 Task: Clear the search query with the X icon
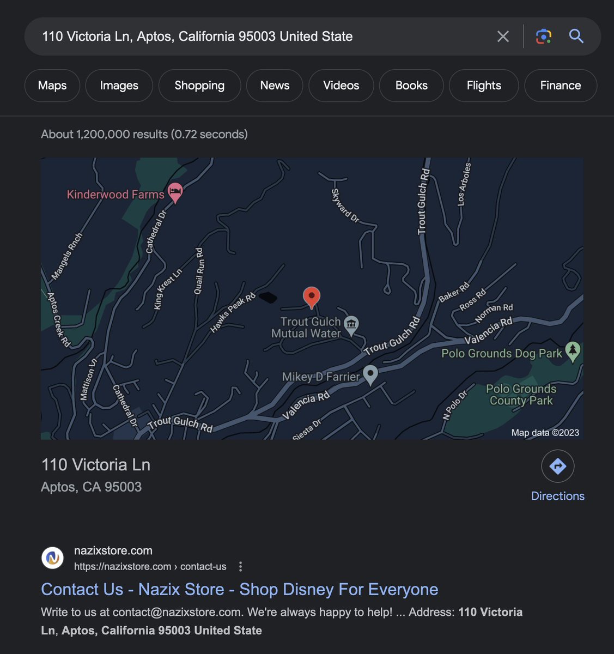click(503, 37)
